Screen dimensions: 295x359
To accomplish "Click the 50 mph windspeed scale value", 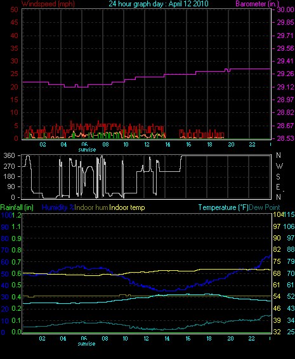I will (x=14, y=10).
